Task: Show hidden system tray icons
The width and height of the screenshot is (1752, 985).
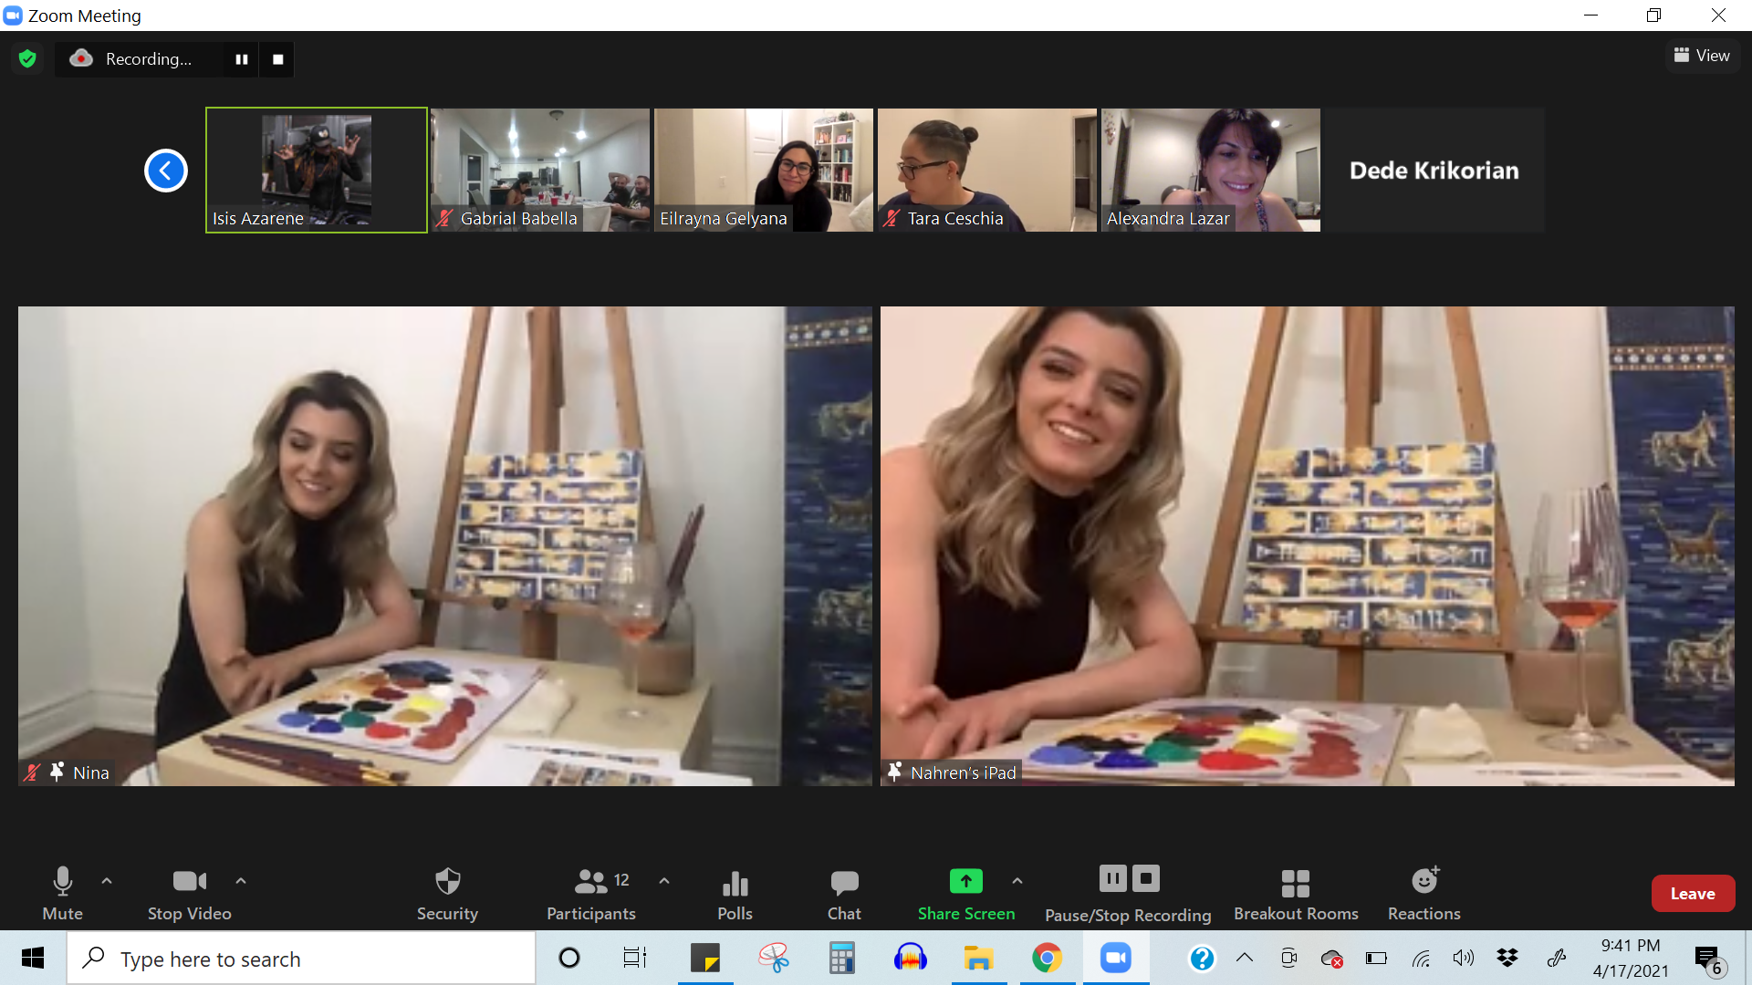Action: (1245, 958)
